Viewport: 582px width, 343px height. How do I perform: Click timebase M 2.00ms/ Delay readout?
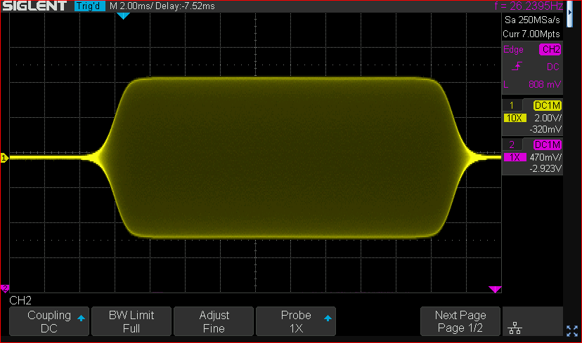[162, 6]
